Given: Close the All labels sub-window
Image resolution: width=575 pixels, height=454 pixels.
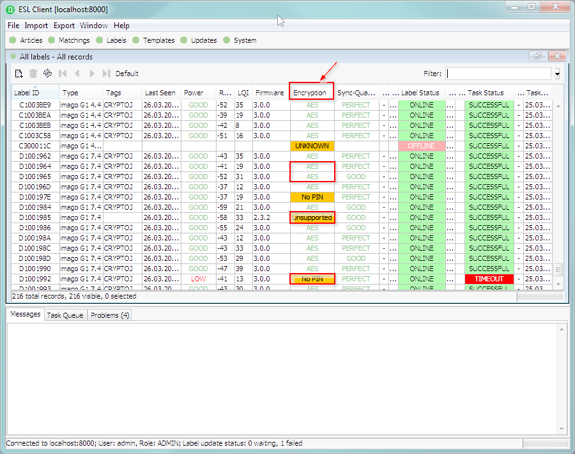Looking at the screenshot, I should point(557,56).
